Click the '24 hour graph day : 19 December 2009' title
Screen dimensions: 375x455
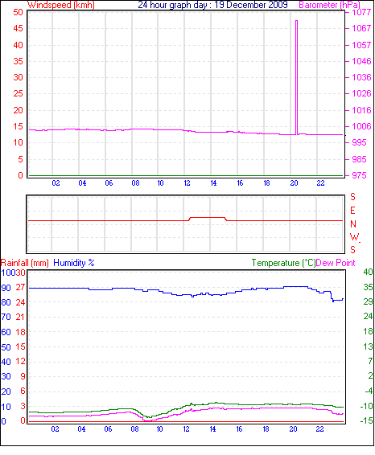(x=212, y=5)
